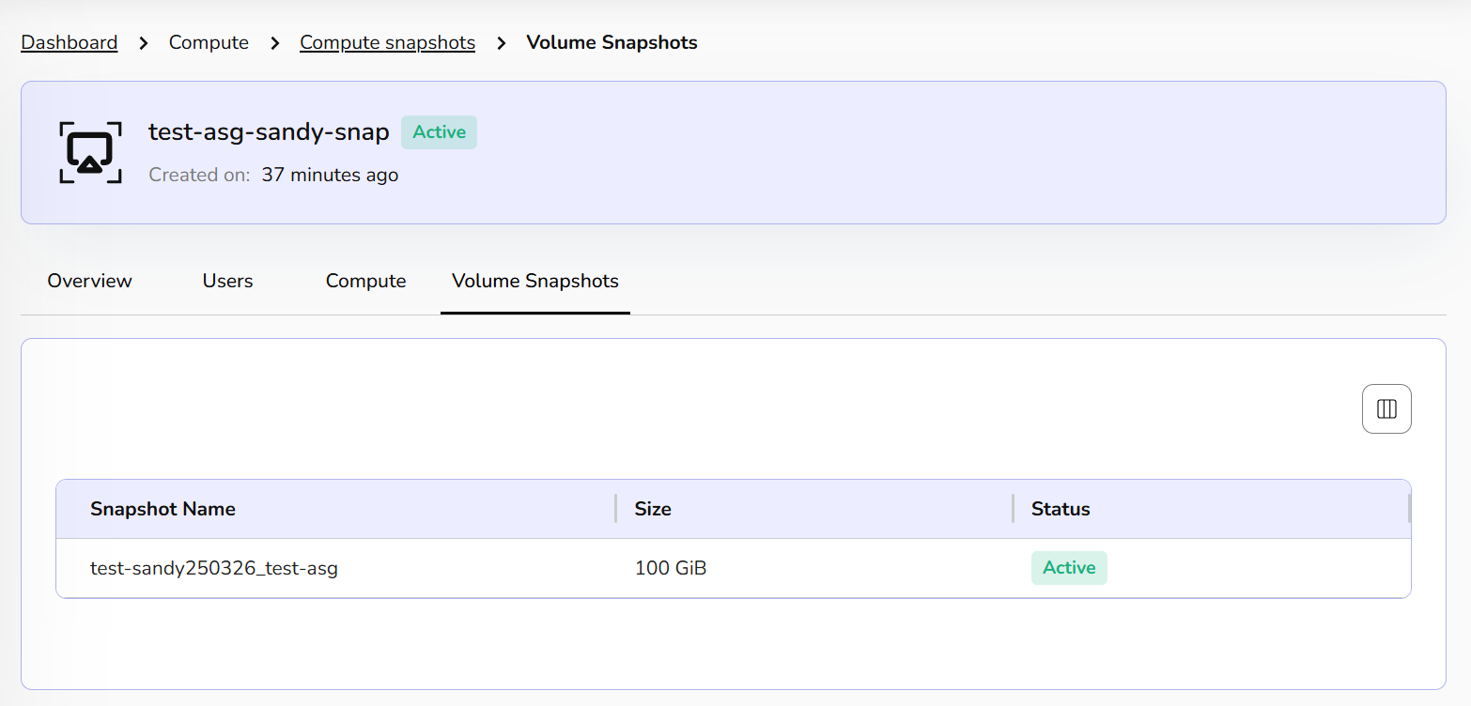The image size is (1471, 706).
Task: Go to the Dashboard breadcrumb link
Action: click(x=70, y=43)
